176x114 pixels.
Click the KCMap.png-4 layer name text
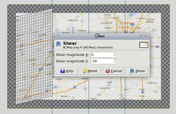[88, 47]
